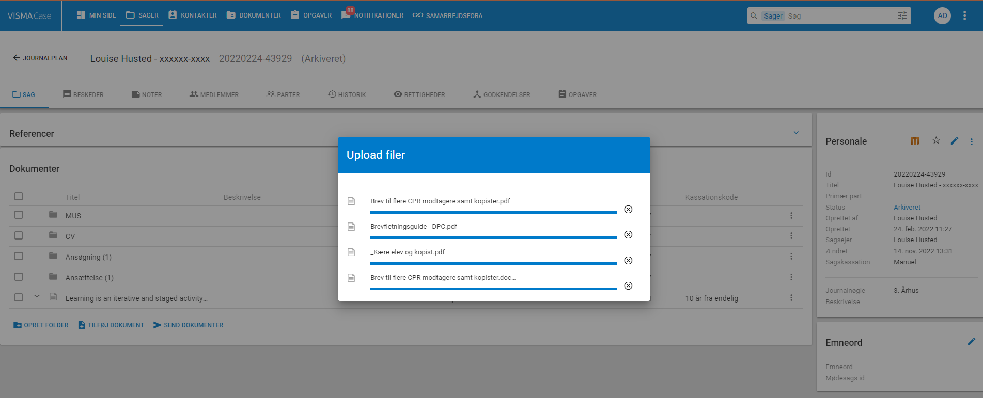The height and width of the screenshot is (398, 983).
Task: Cancel upload of _Kære elev og kopist.pdf
Action: (x=628, y=260)
